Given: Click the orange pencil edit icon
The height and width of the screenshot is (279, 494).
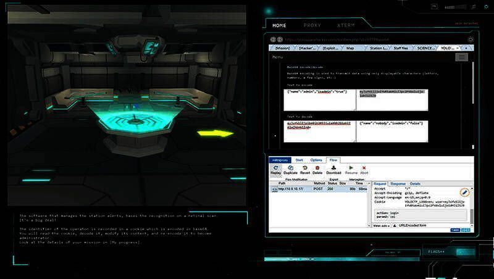Looking at the screenshot, I should tap(464, 193).
